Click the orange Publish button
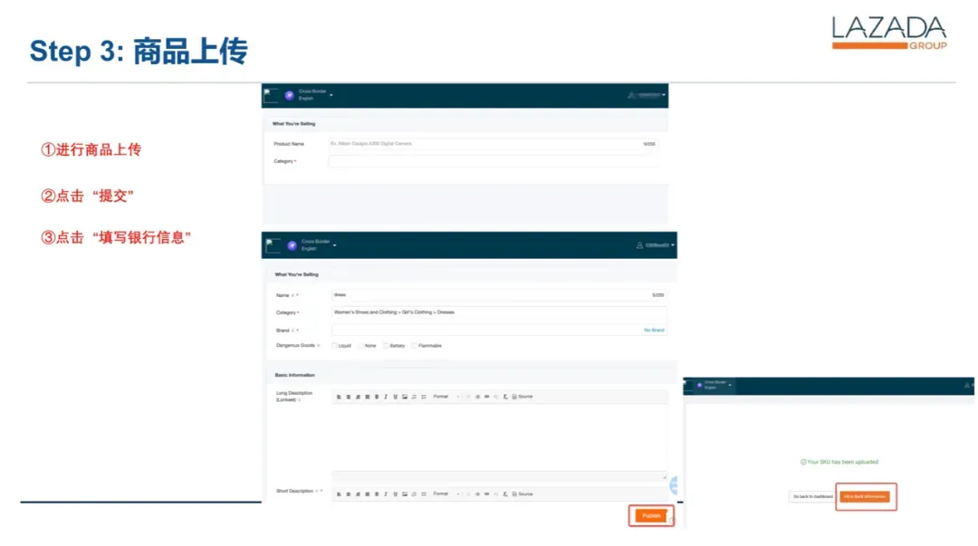Screen dimensions: 978x546 [651, 516]
